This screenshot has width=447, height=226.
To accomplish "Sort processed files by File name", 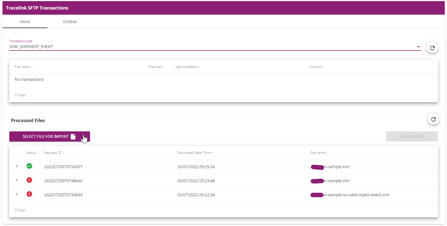I will [x=319, y=153].
